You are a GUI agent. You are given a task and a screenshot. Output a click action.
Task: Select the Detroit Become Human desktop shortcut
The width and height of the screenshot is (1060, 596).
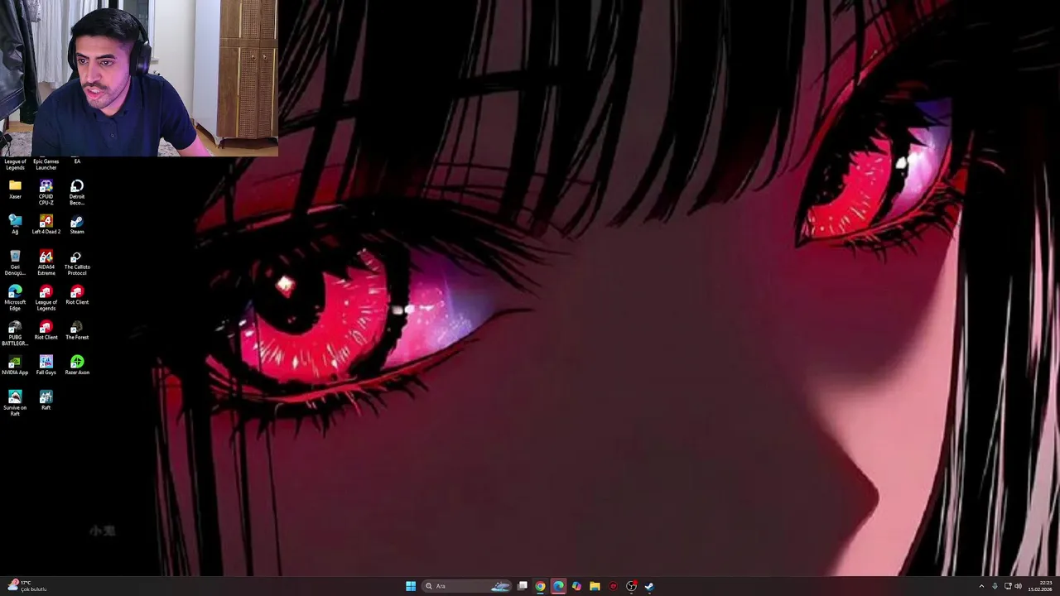[x=77, y=192]
